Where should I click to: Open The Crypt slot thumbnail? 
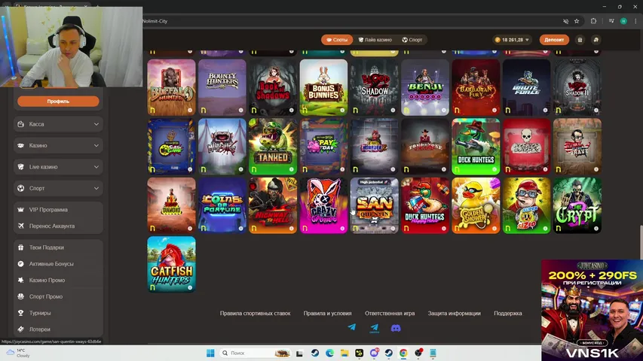[577, 205]
